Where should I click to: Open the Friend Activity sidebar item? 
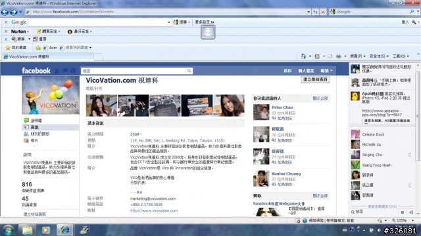click(39, 134)
